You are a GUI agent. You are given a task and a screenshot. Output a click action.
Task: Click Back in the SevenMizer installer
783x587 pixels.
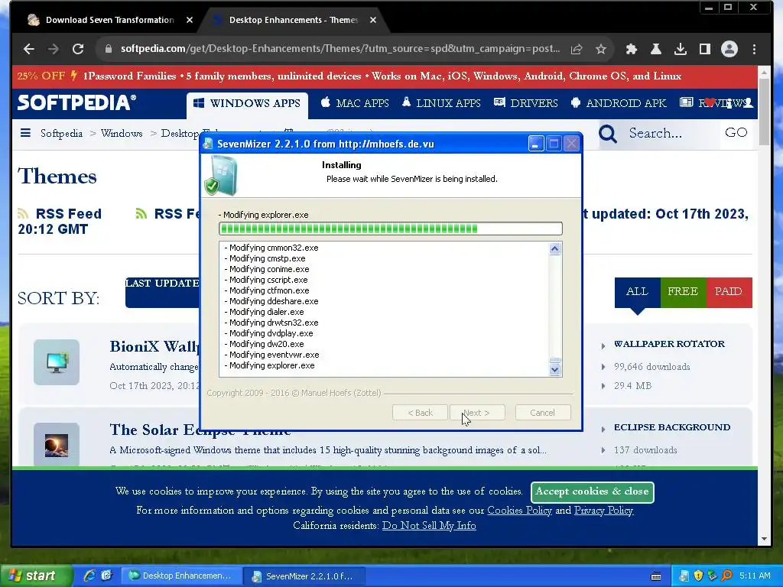point(420,413)
